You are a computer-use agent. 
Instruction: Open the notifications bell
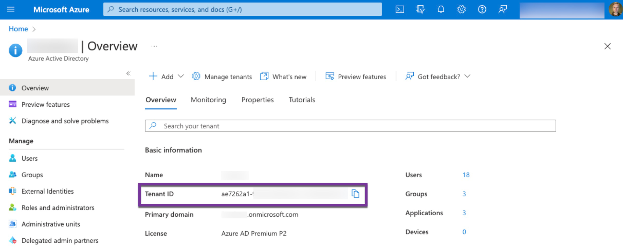tap(441, 9)
